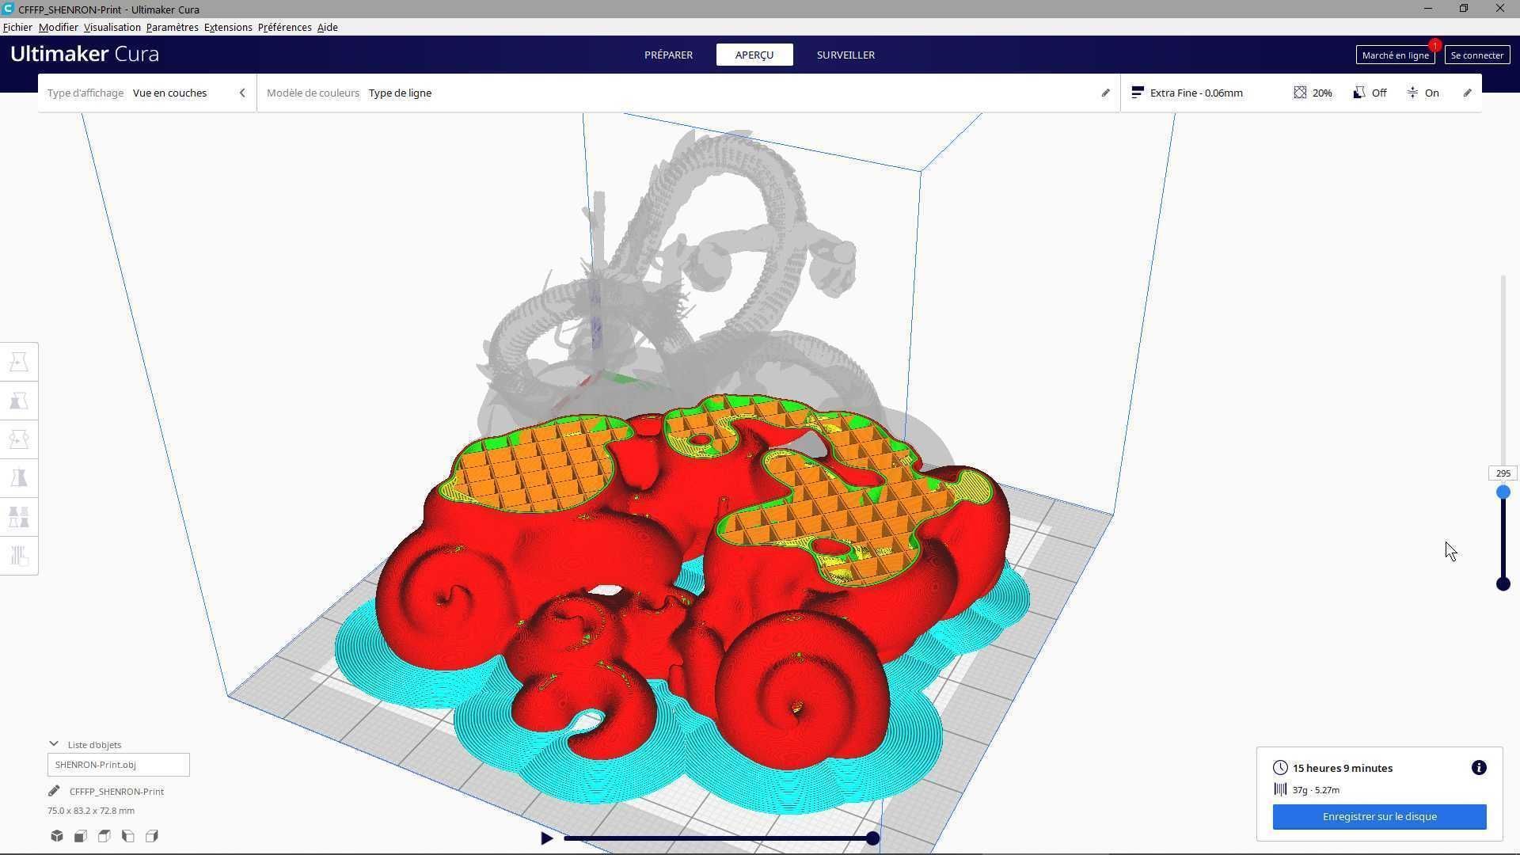This screenshot has width=1520, height=855.
Task: Open Modèle de couleurs Type de ligne dropdown
Action: coord(400,93)
